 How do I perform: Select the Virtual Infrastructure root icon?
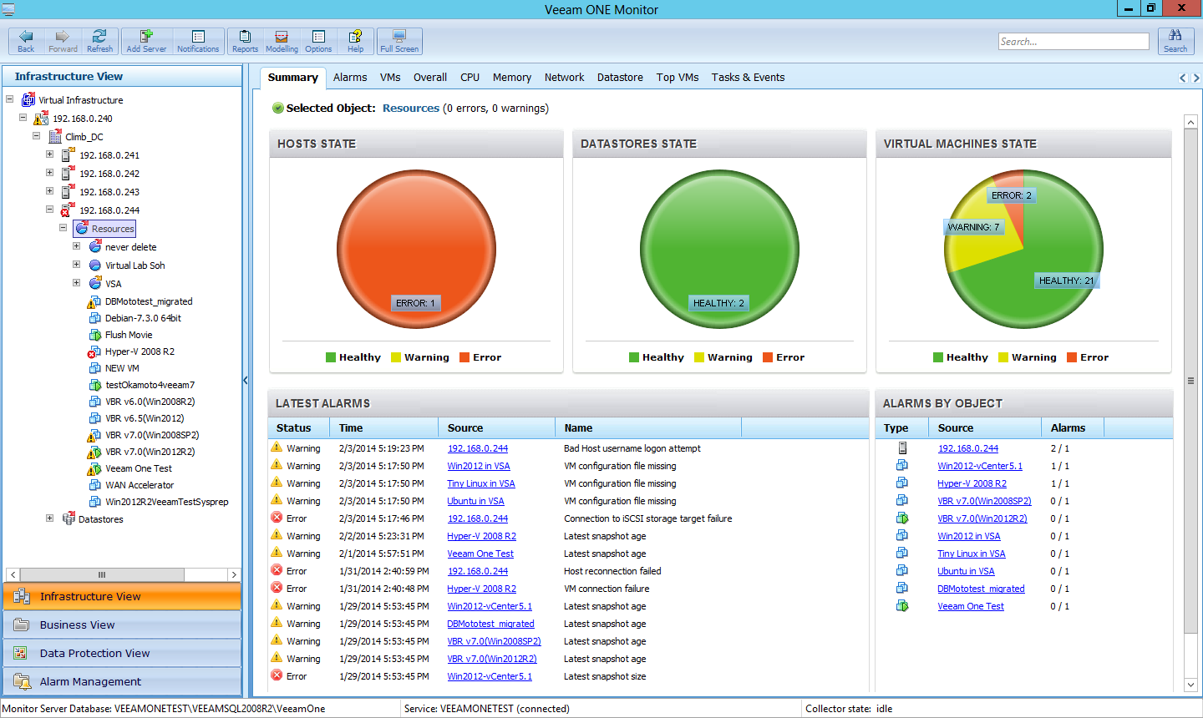coord(28,99)
